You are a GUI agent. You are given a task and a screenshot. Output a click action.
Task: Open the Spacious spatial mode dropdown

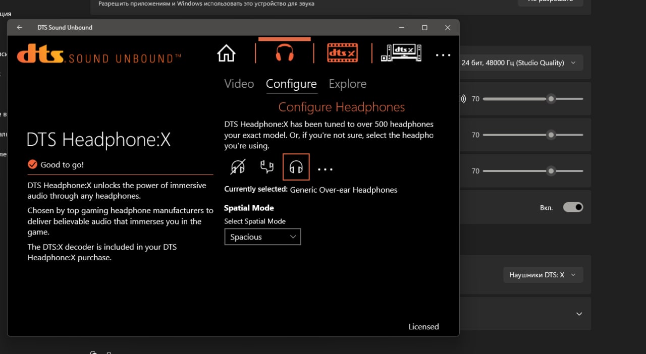tap(262, 237)
